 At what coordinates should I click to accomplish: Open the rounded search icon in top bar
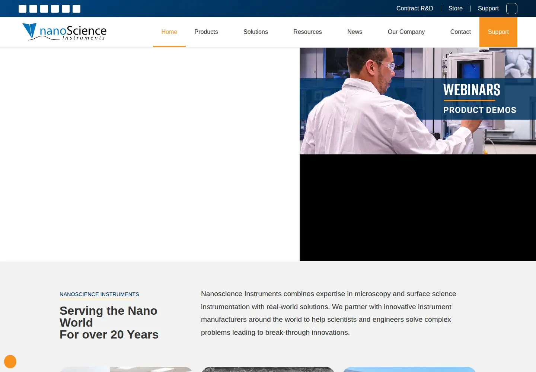point(511,9)
